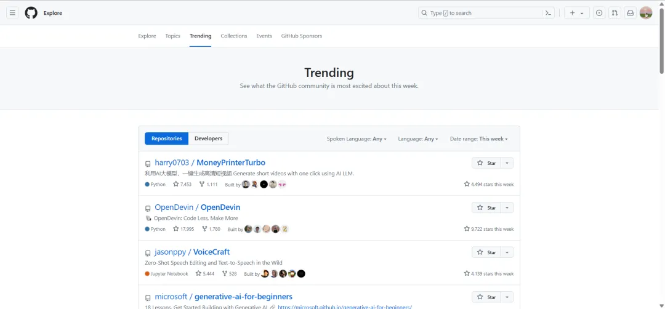Click the forks count 528
The image size is (665, 309).
coord(230,274)
